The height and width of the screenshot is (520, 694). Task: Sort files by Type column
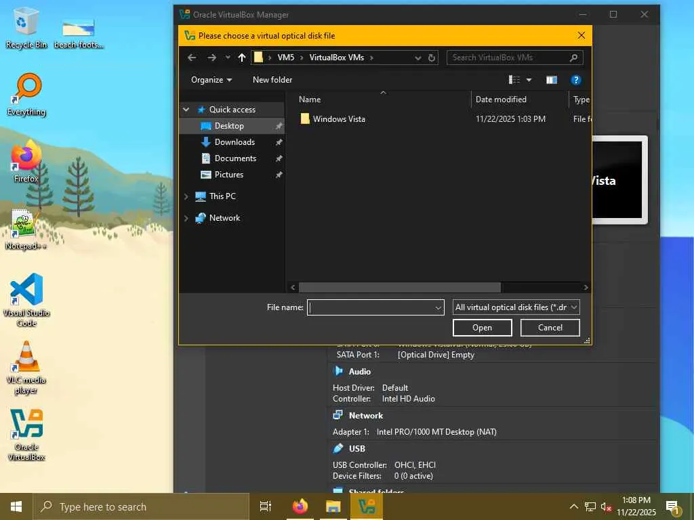pos(581,100)
